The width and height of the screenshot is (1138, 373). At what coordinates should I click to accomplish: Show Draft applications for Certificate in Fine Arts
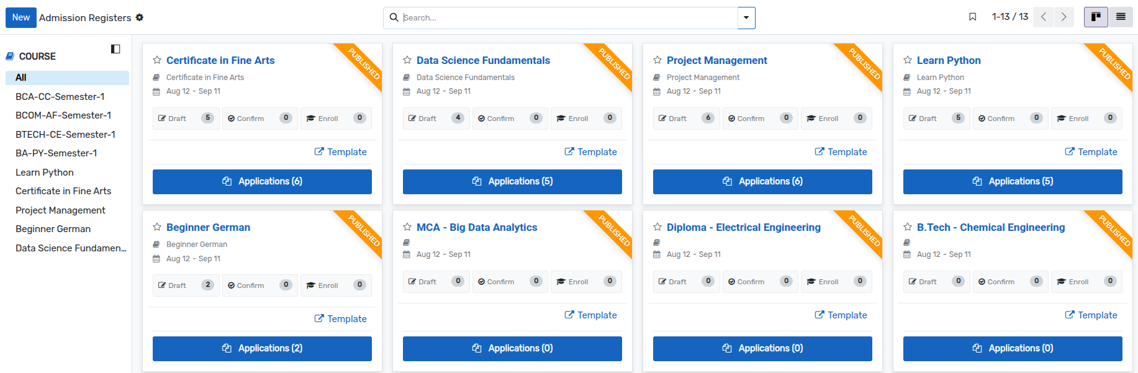pyautogui.click(x=186, y=118)
